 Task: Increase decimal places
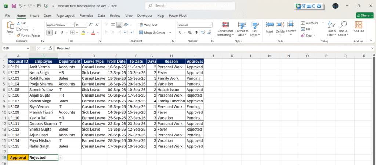[x=203, y=33]
